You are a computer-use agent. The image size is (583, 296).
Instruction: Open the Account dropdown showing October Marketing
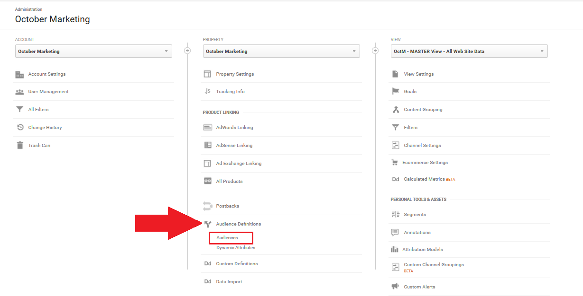click(93, 51)
